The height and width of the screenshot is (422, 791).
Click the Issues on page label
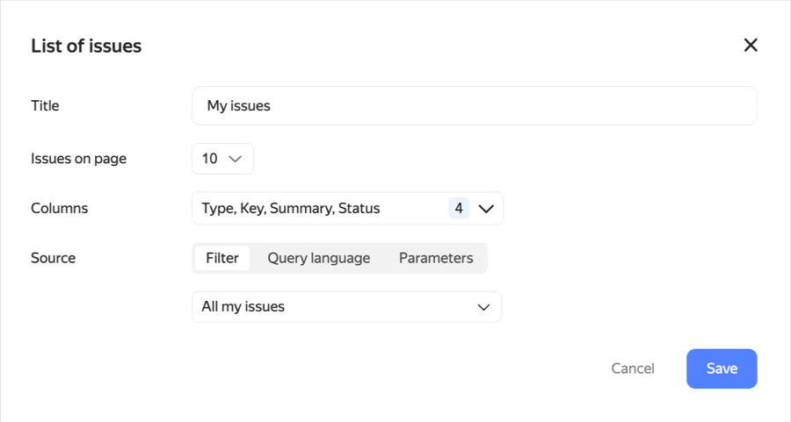[79, 159]
